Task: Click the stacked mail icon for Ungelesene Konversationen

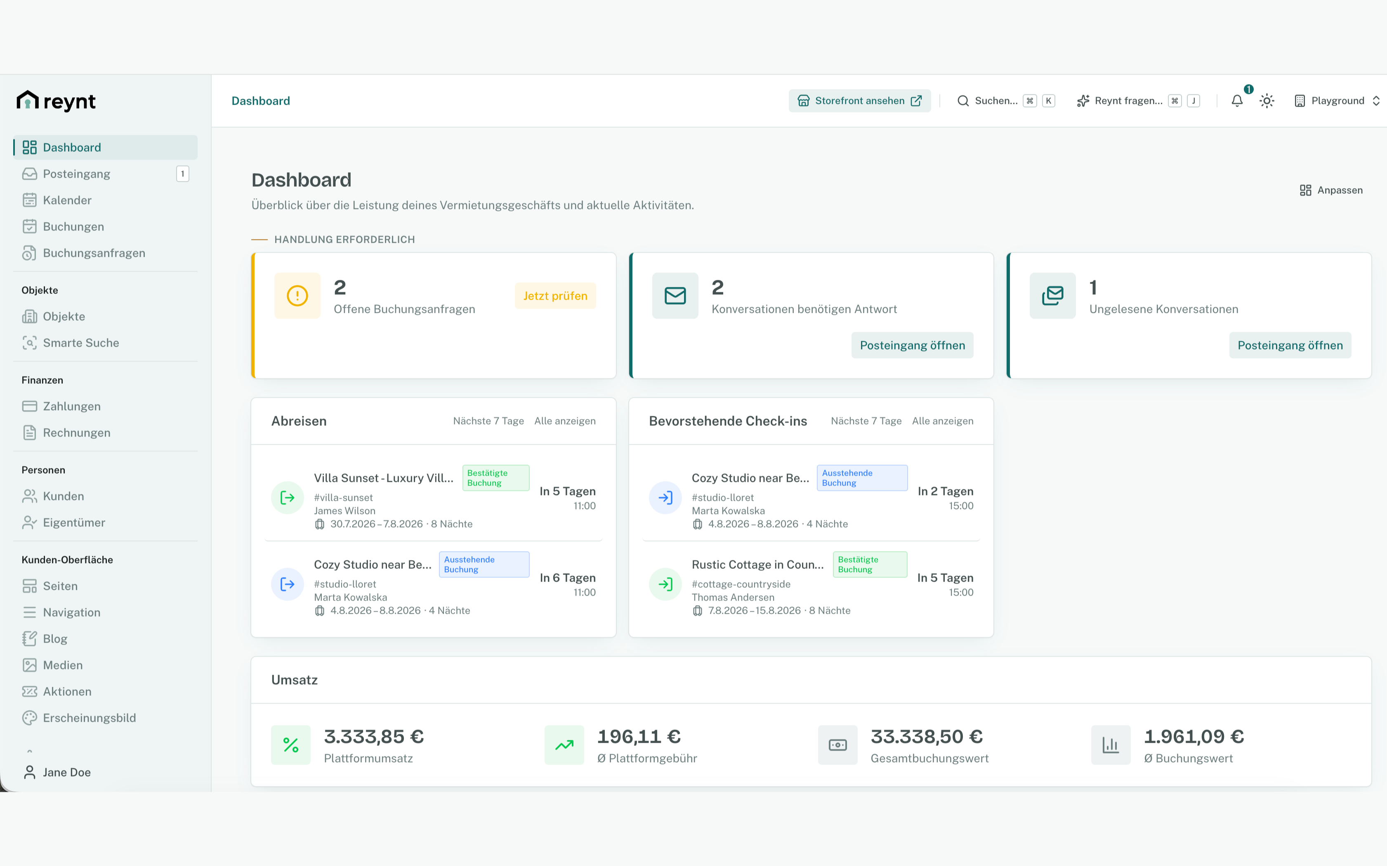Action: point(1052,296)
